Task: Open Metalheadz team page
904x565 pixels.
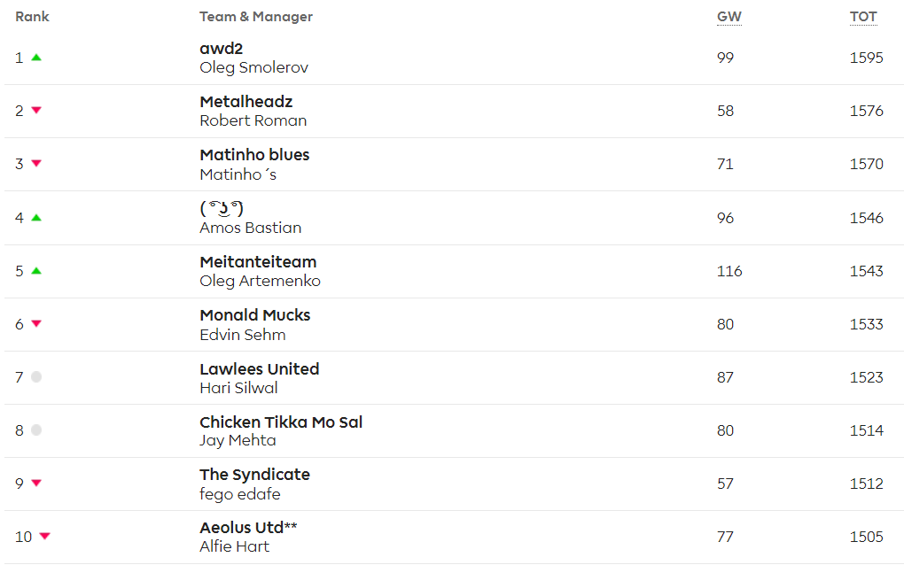Action: (246, 102)
